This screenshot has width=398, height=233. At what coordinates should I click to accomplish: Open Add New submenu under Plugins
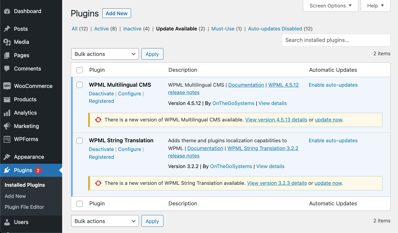click(x=15, y=196)
